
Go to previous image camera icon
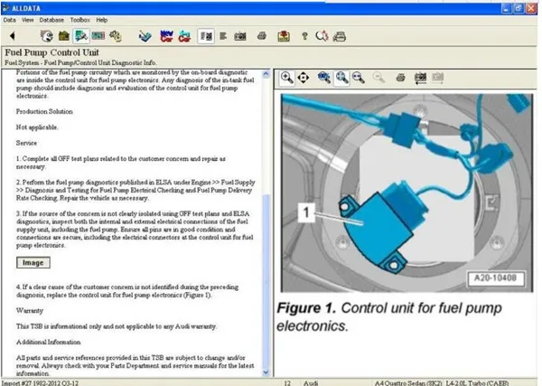[420, 78]
